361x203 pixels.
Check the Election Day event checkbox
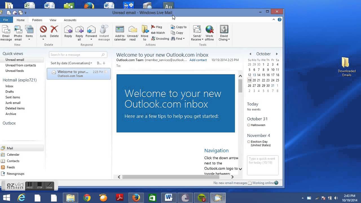coord(248,142)
